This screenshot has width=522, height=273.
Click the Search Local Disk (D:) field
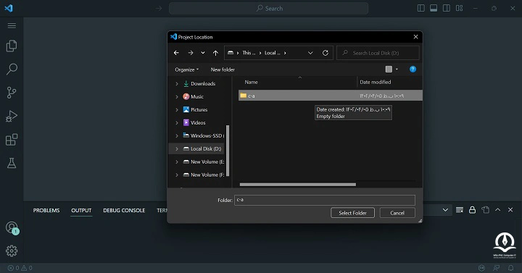pos(378,53)
